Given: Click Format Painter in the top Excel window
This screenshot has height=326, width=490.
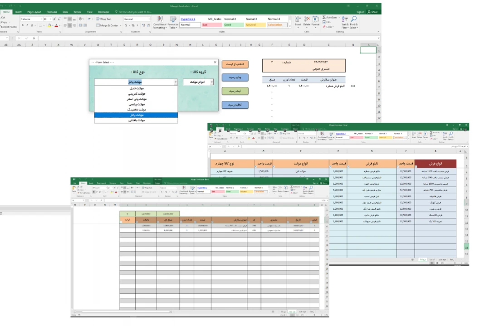Looking at the screenshot, I should click(x=8, y=27).
